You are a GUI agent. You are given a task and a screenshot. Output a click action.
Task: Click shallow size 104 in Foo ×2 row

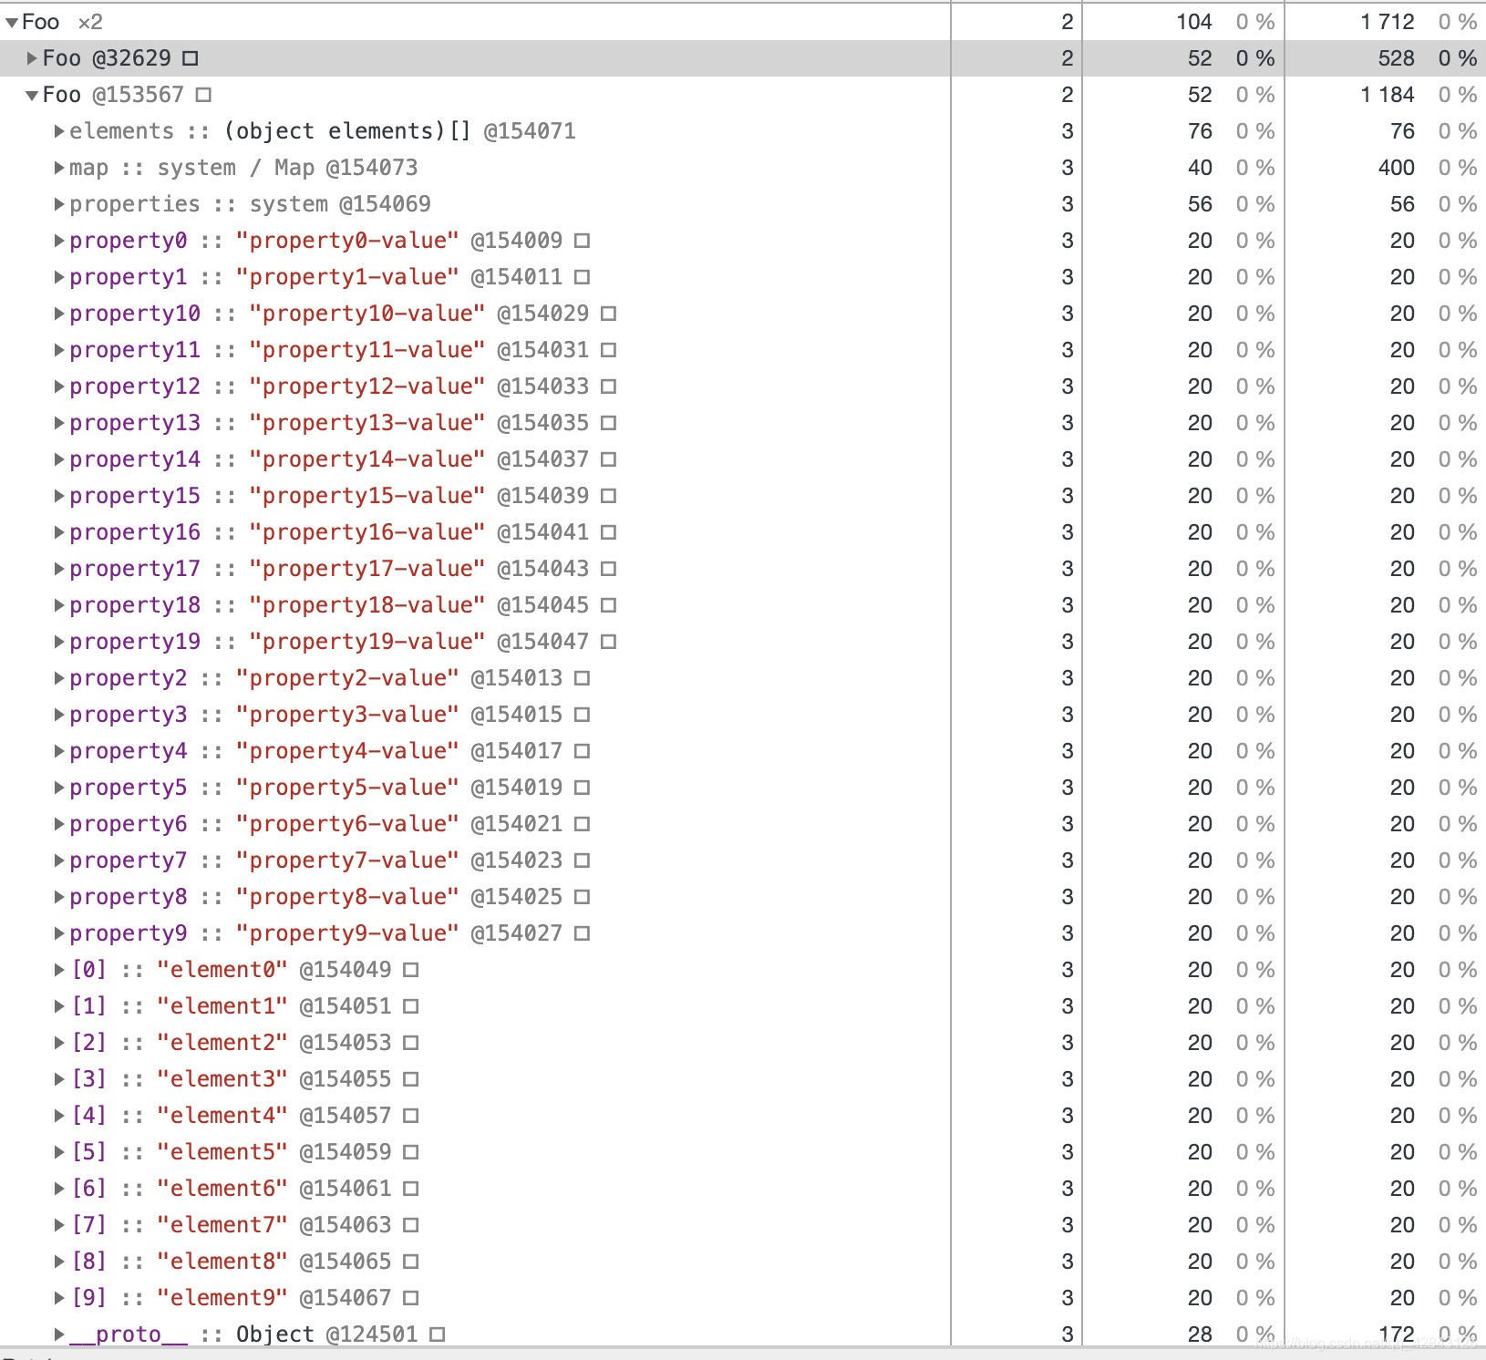1194,22
